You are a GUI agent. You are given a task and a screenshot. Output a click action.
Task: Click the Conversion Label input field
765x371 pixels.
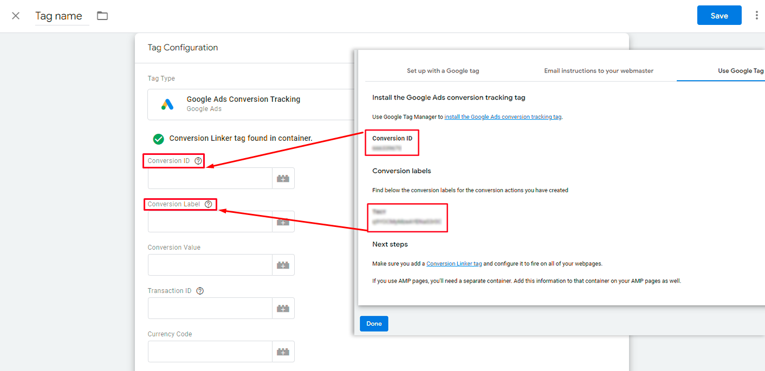pyautogui.click(x=210, y=222)
